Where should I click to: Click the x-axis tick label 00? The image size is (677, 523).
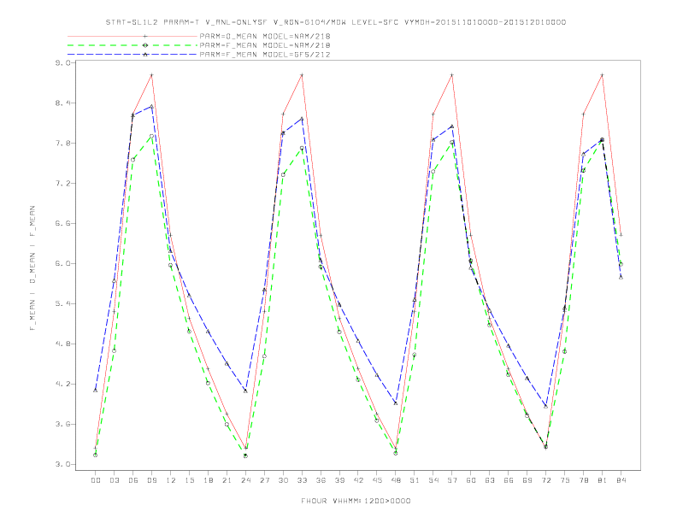click(x=96, y=480)
